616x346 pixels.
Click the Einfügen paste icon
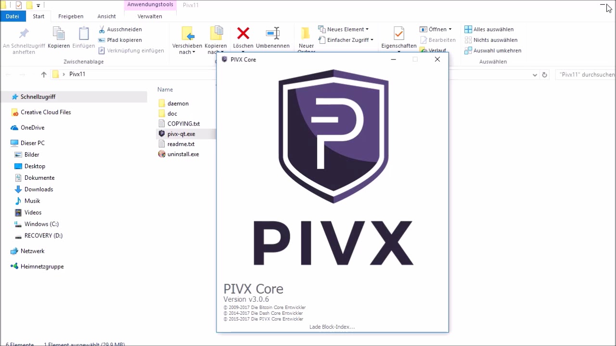pyautogui.click(x=84, y=34)
